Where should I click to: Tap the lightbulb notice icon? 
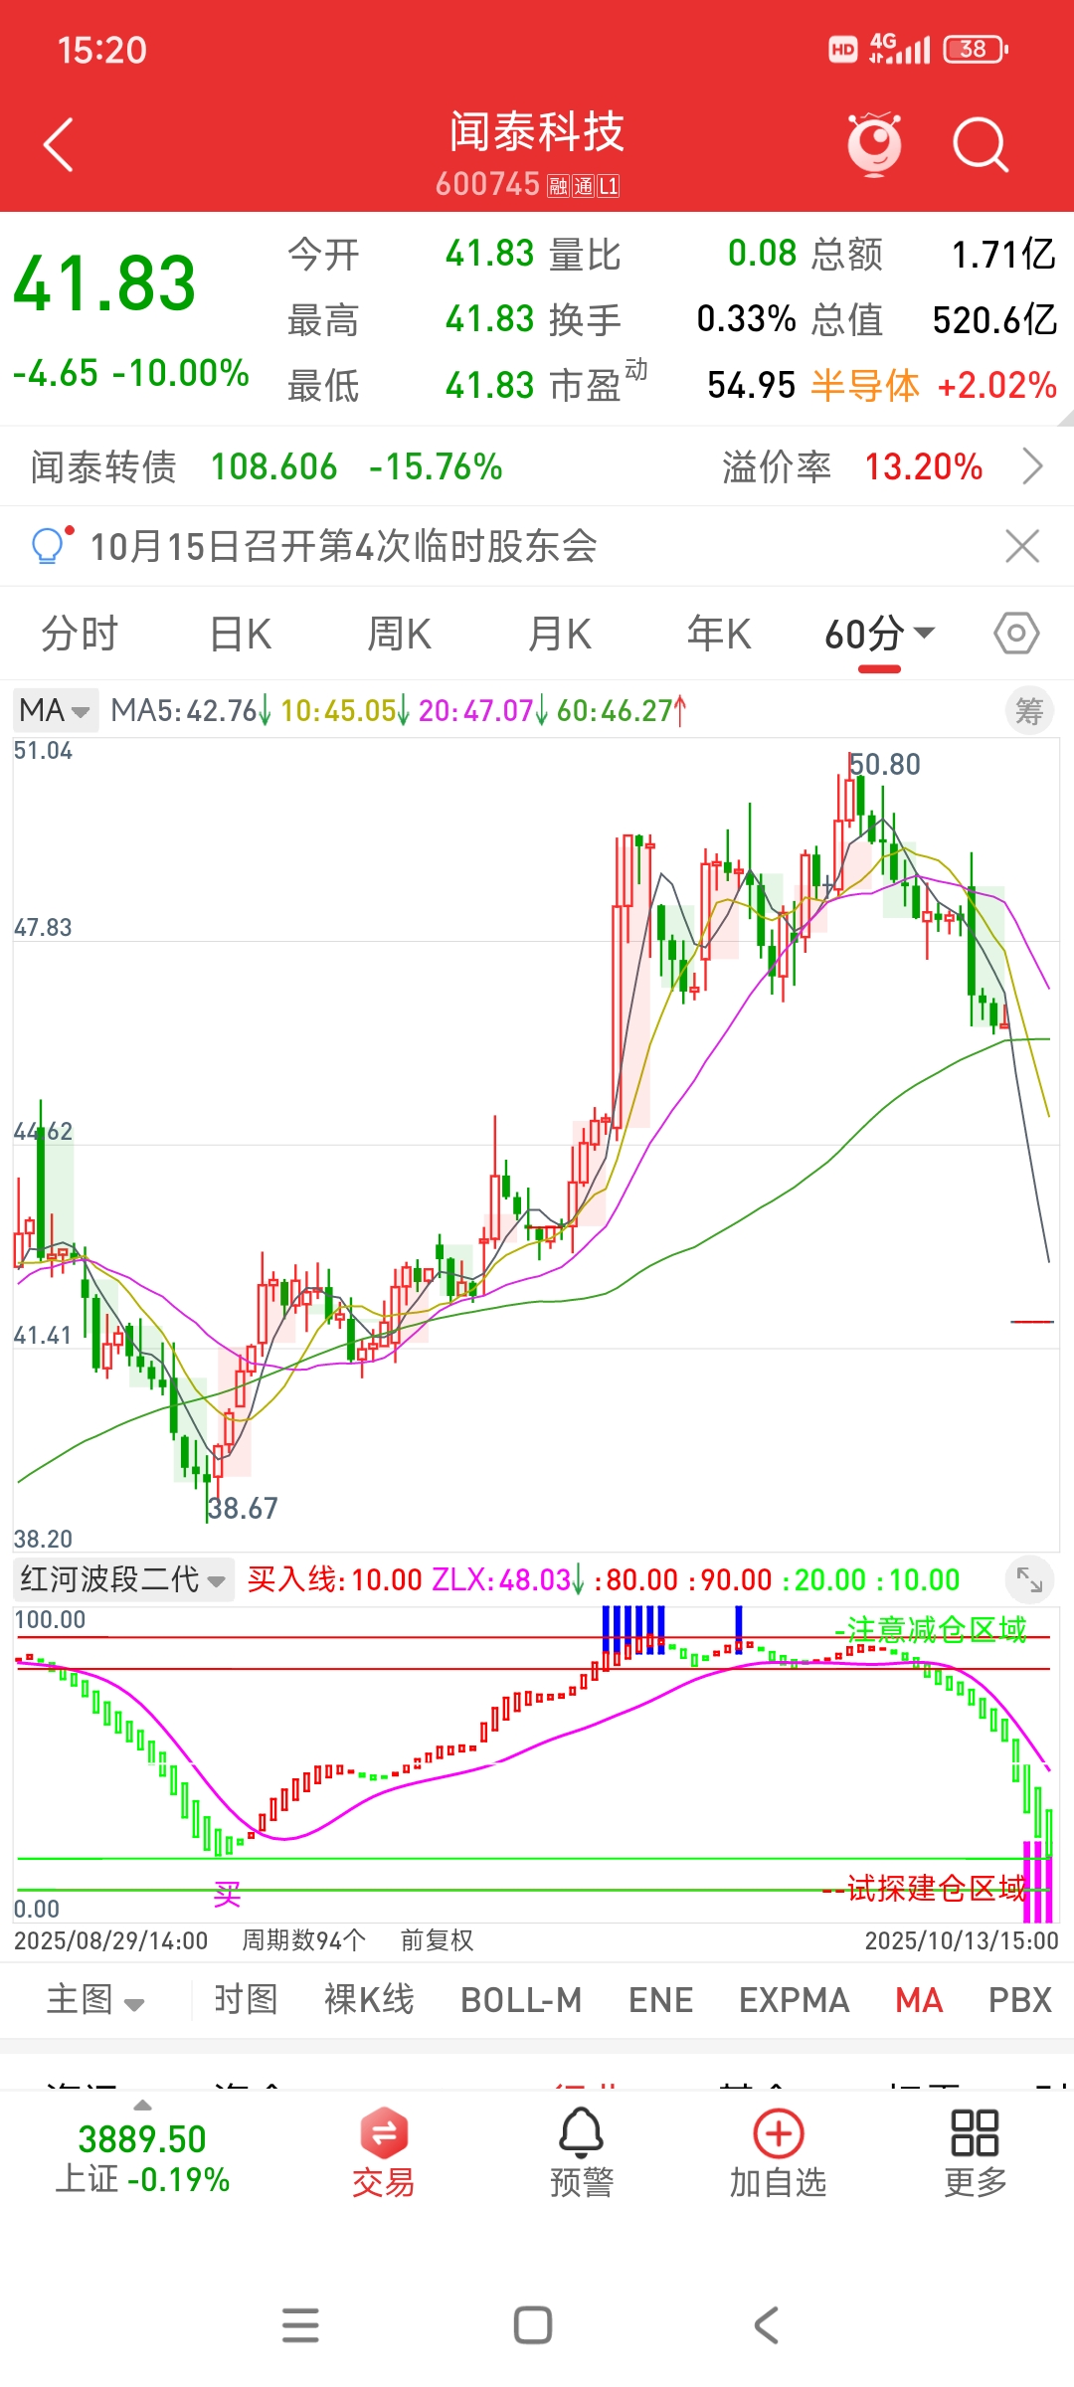[x=51, y=545]
